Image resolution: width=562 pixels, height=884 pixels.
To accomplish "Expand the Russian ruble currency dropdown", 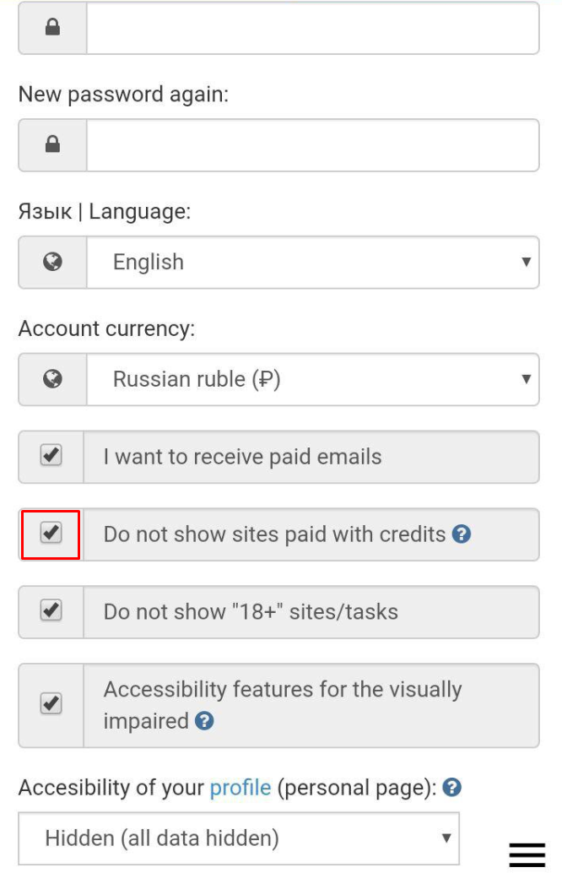I will click(x=312, y=379).
